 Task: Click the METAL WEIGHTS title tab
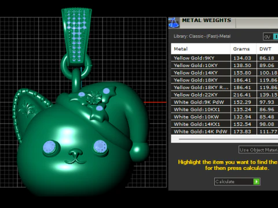pyautogui.click(x=207, y=20)
